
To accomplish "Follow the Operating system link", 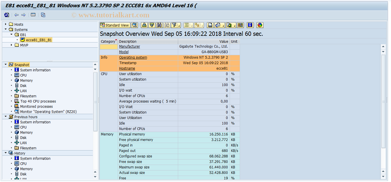I will point(133,57).
